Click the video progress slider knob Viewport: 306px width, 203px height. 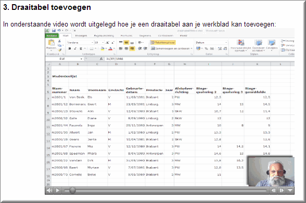[x=72, y=191]
